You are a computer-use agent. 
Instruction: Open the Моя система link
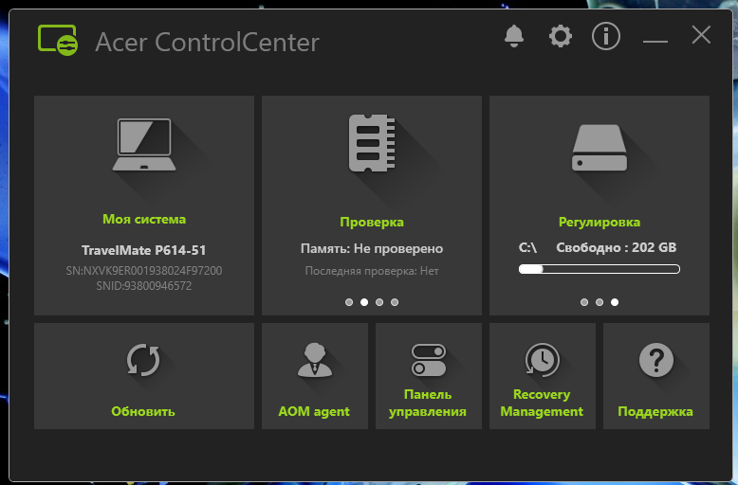click(x=144, y=219)
